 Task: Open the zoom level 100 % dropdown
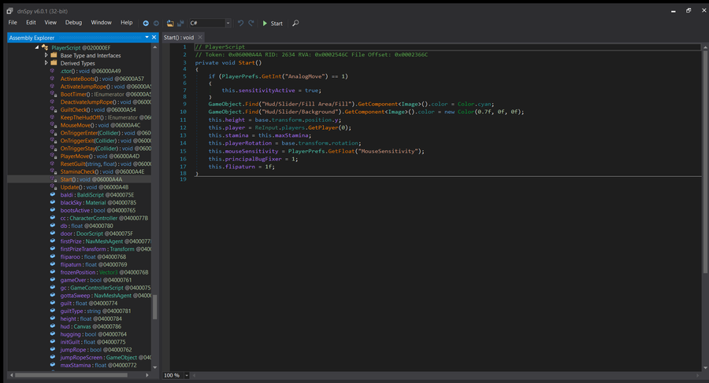pos(186,376)
